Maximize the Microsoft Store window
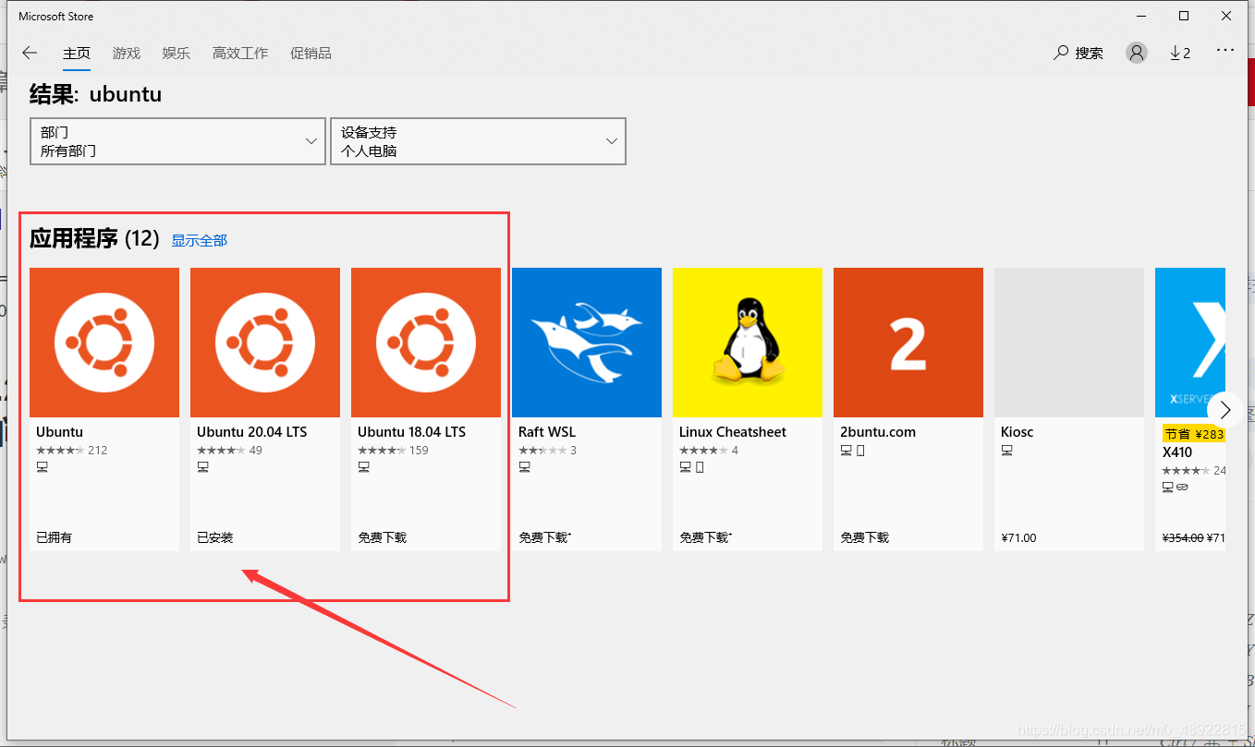 [x=1184, y=16]
